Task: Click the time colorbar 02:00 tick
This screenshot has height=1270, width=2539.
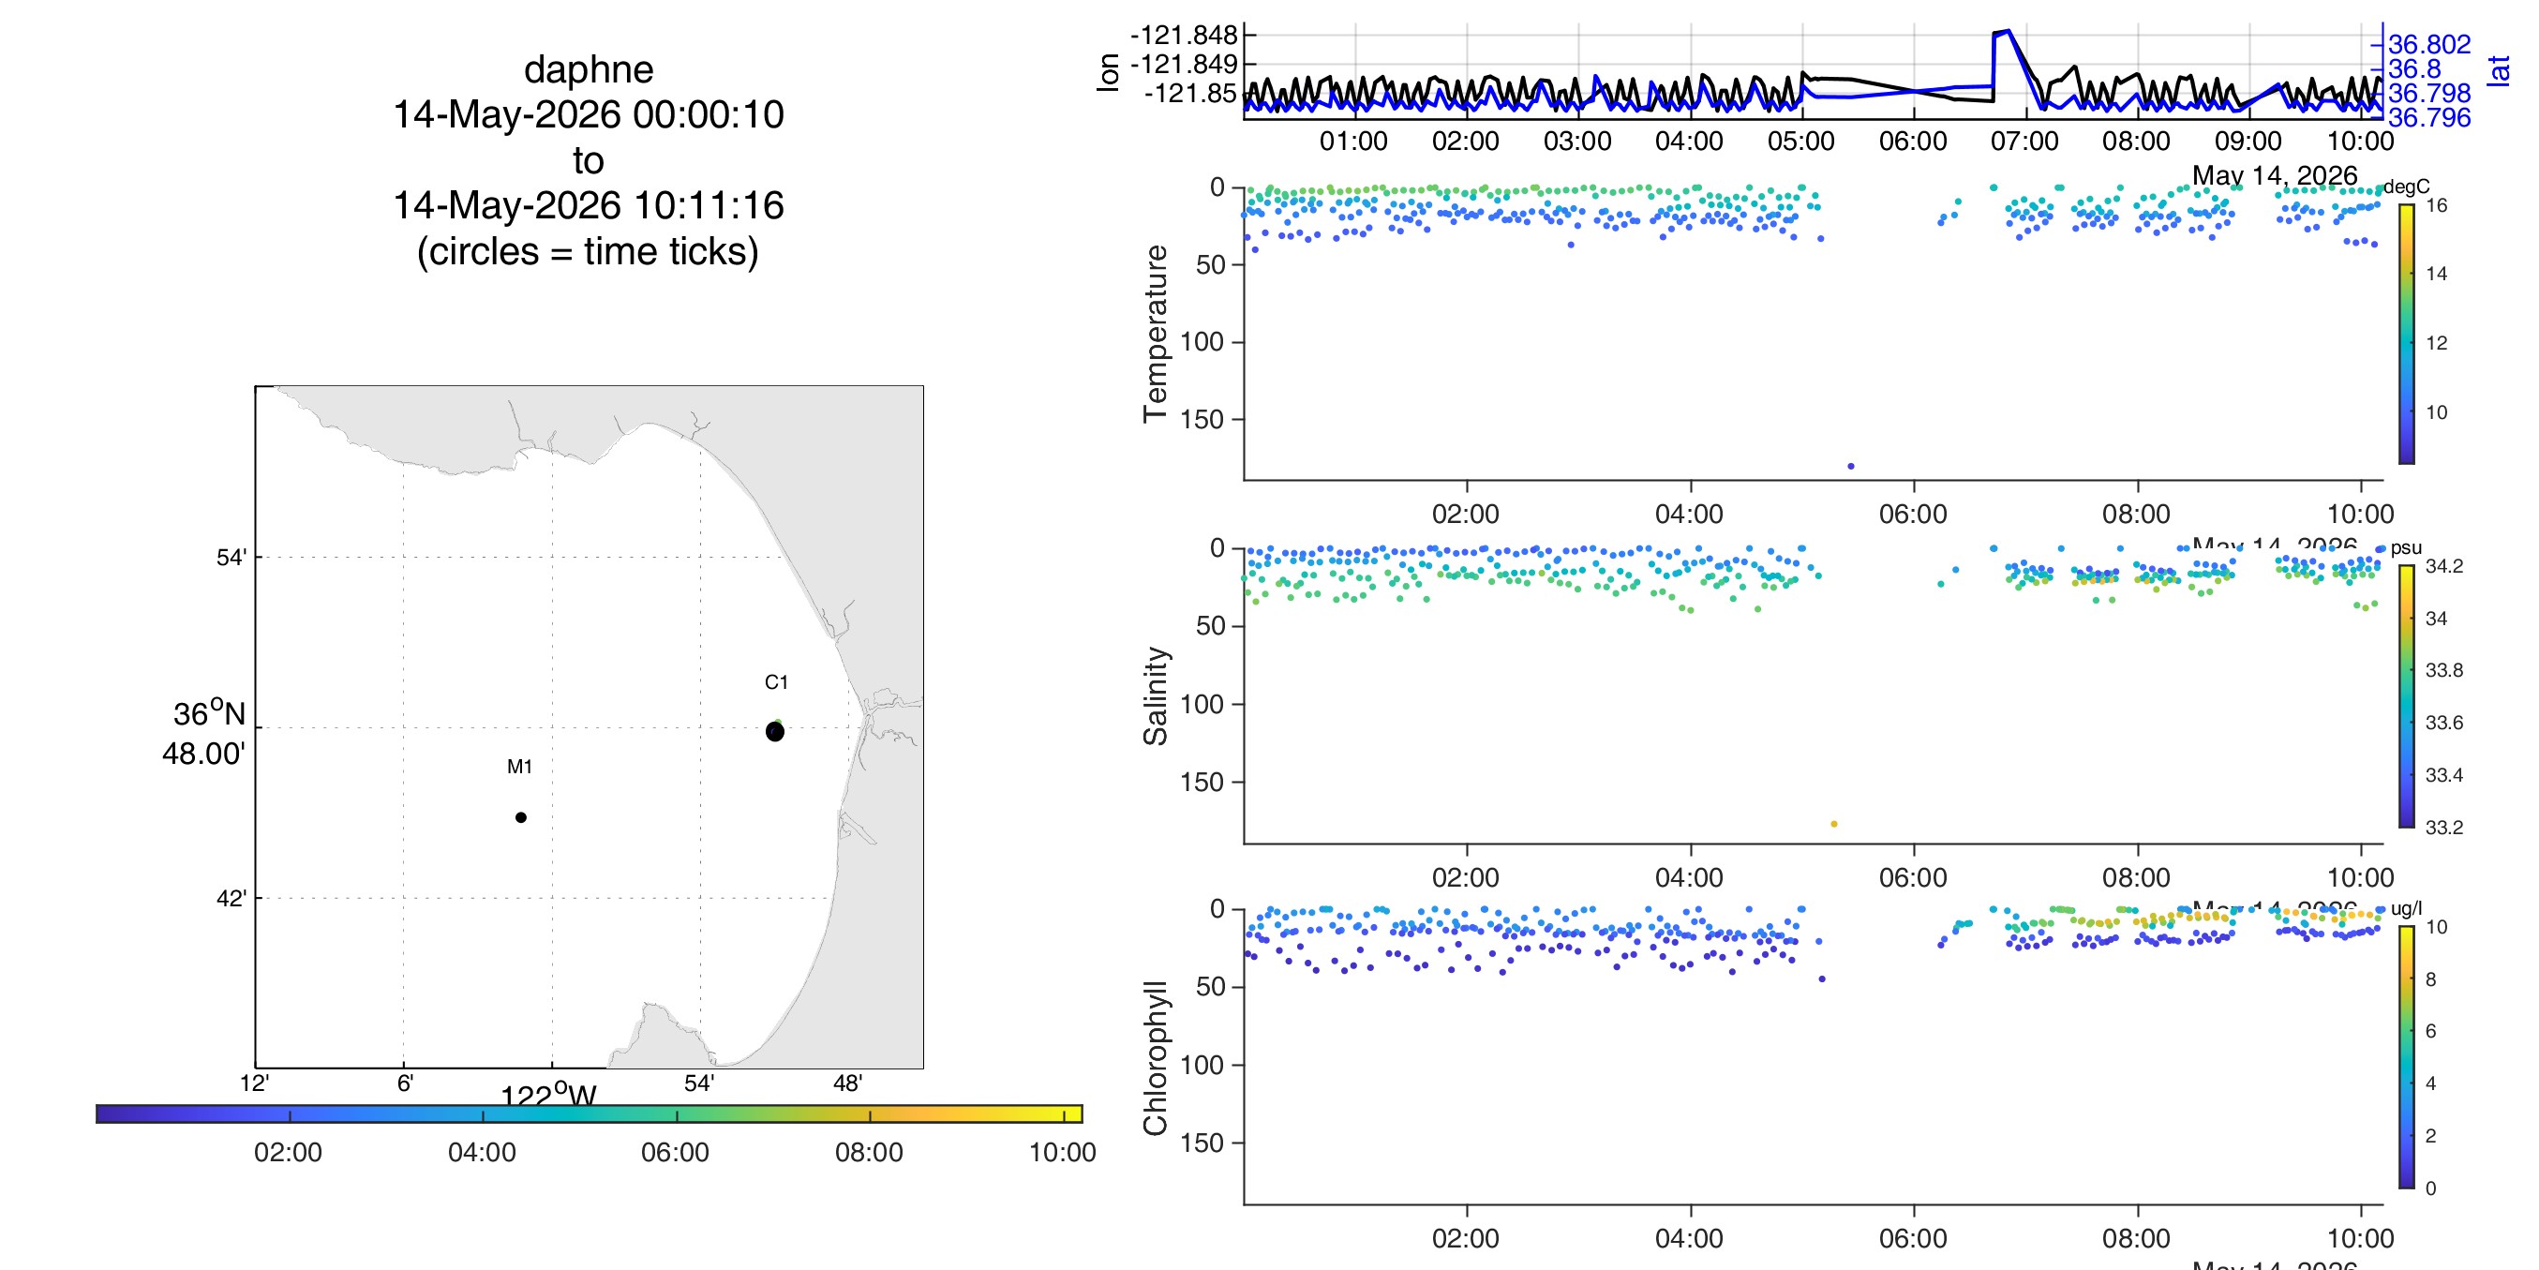Action: click(x=289, y=1114)
